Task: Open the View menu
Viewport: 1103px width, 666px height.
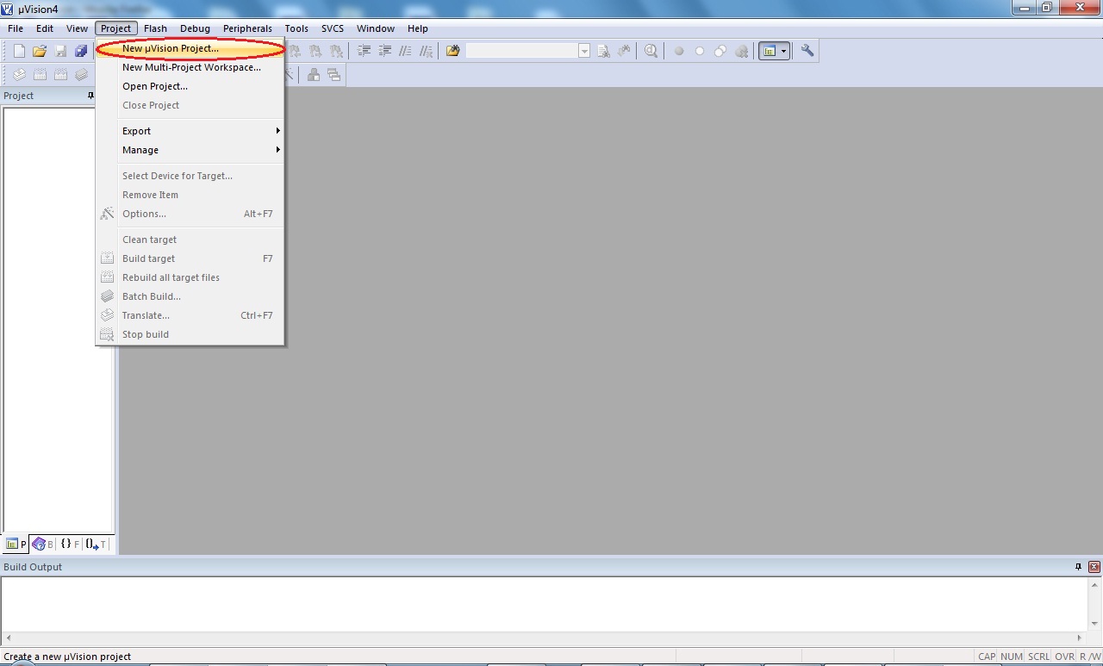Action: [77, 28]
